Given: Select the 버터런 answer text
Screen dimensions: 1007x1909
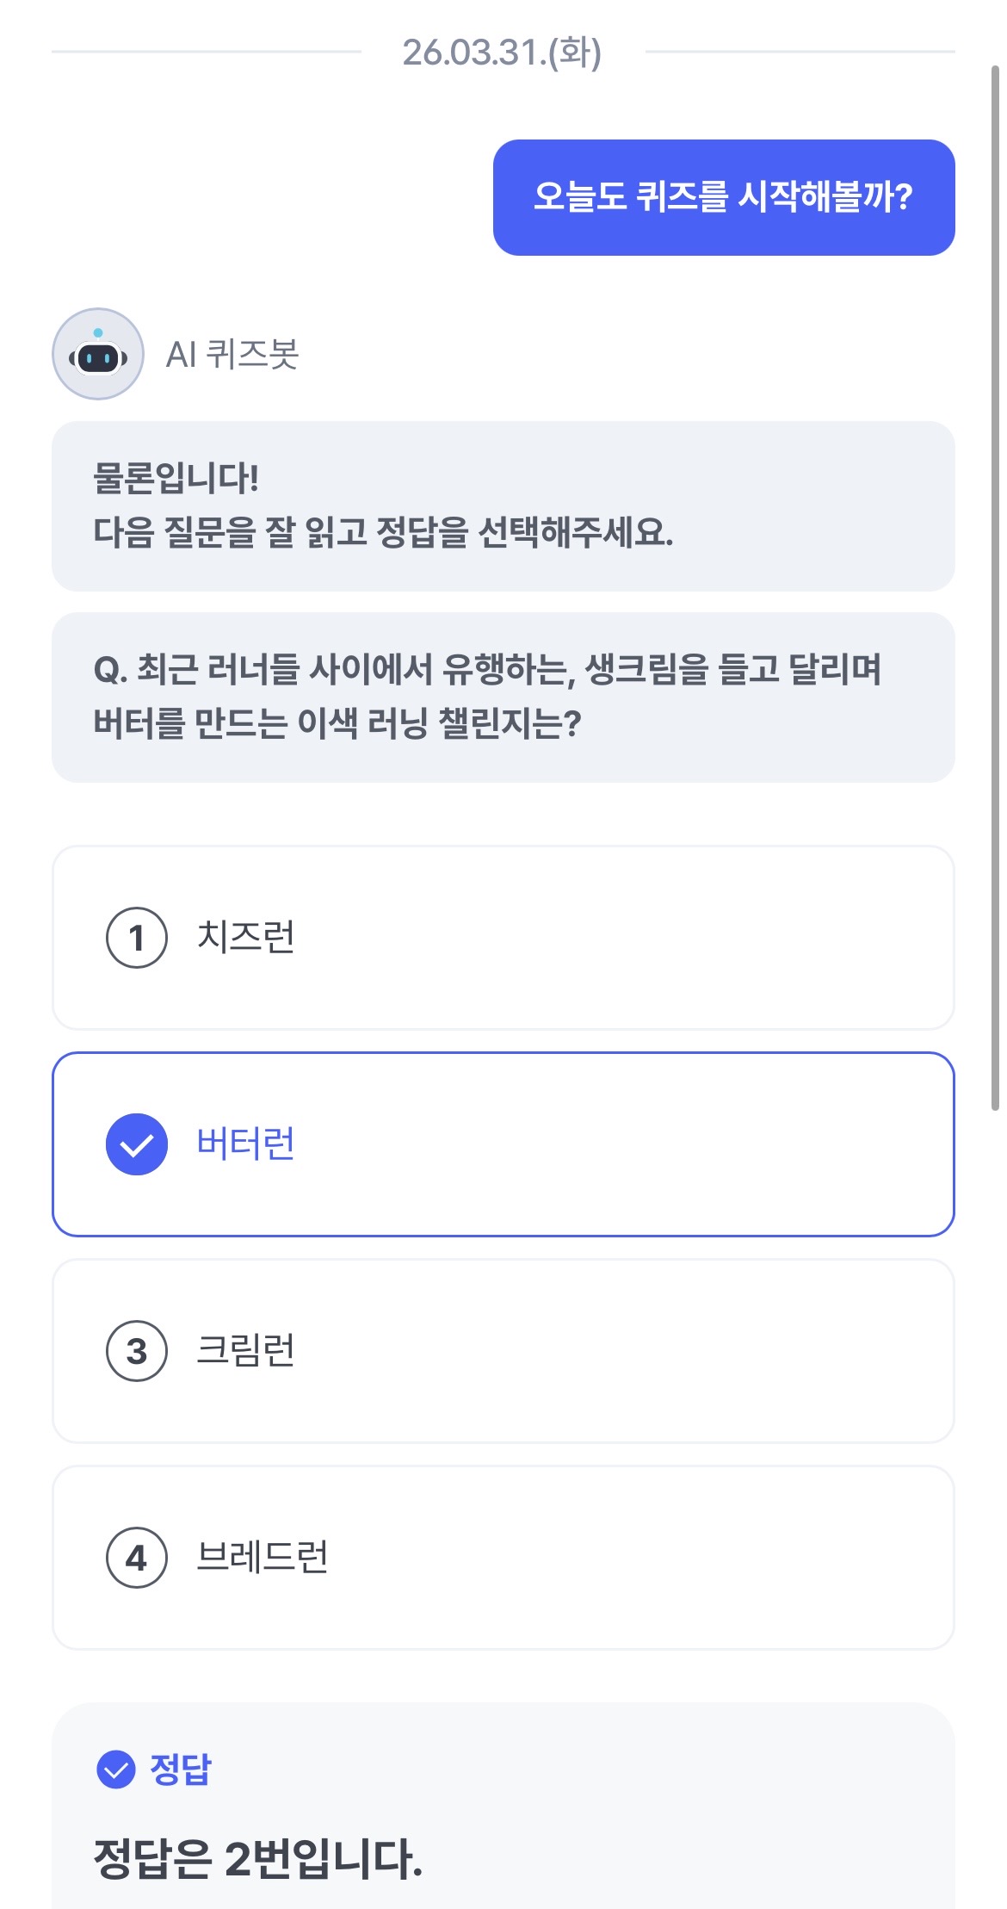Looking at the screenshot, I should [x=246, y=1144].
